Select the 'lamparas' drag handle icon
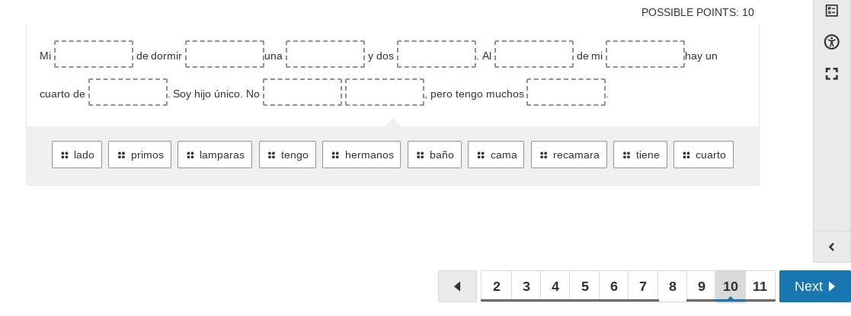The width and height of the screenshot is (851, 316). (190, 155)
